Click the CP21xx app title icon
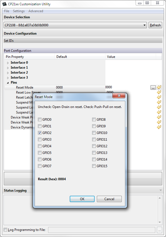166x237 pixels. point(4,4)
